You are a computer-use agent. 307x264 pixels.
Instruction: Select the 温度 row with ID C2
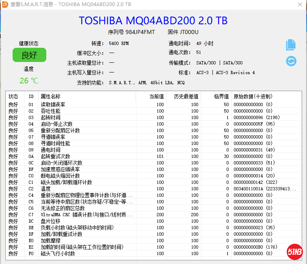(x=45, y=189)
